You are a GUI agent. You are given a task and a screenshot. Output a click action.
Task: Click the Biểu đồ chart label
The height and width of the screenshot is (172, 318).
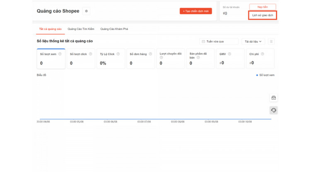[x=41, y=75]
